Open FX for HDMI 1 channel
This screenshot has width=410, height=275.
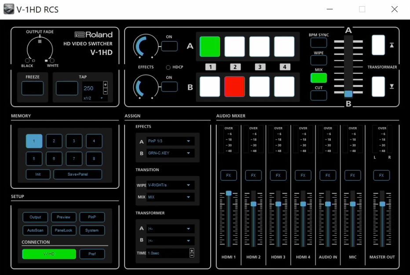point(228,175)
